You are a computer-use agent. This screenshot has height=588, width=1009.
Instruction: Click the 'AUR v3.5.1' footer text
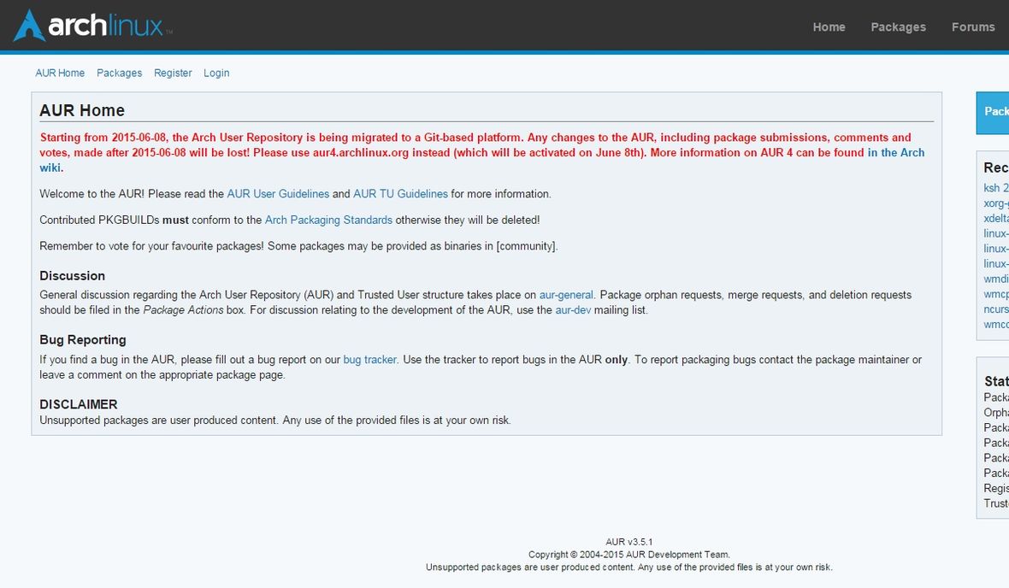tap(628, 542)
